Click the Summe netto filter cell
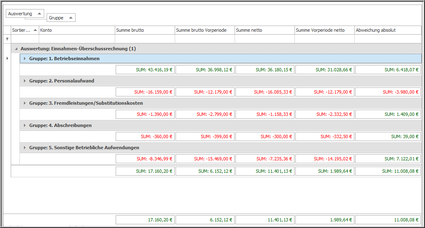 coord(264,39)
